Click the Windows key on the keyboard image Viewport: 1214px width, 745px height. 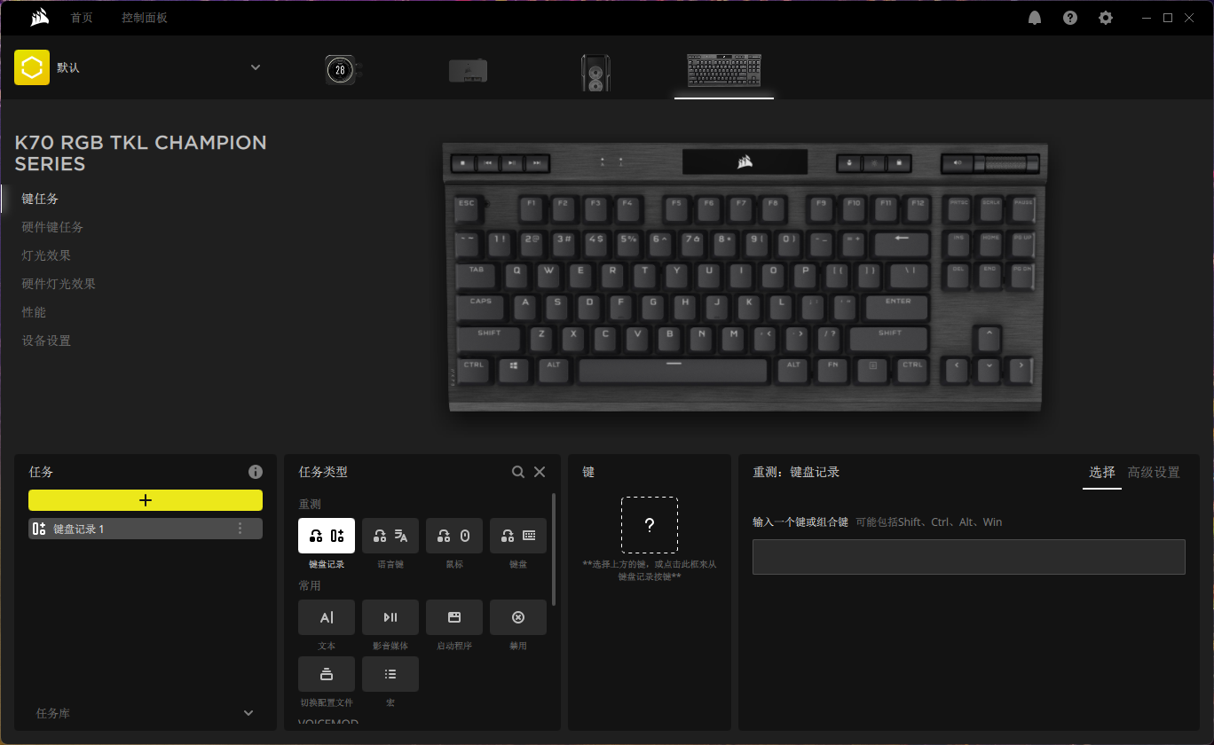pos(513,371)
